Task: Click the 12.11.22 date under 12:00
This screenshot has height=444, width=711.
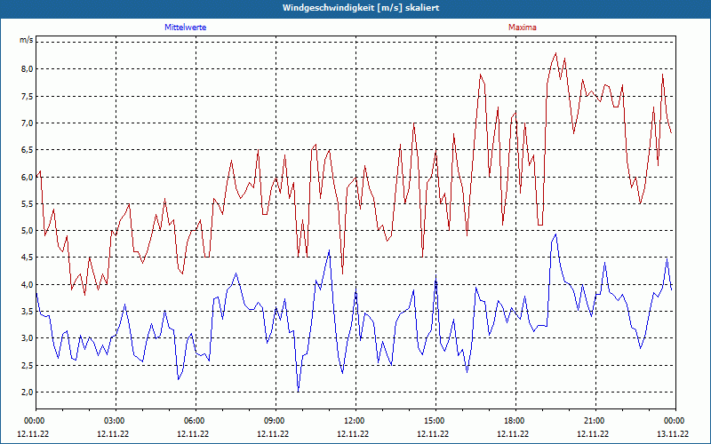Action: 353,433
